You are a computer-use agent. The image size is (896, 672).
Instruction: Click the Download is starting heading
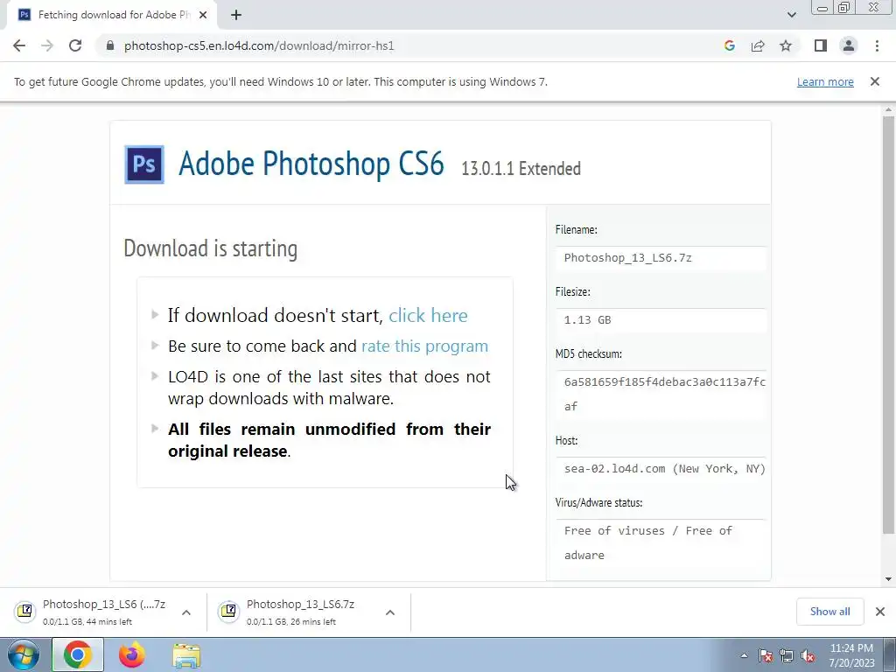[x=210, y=248]
